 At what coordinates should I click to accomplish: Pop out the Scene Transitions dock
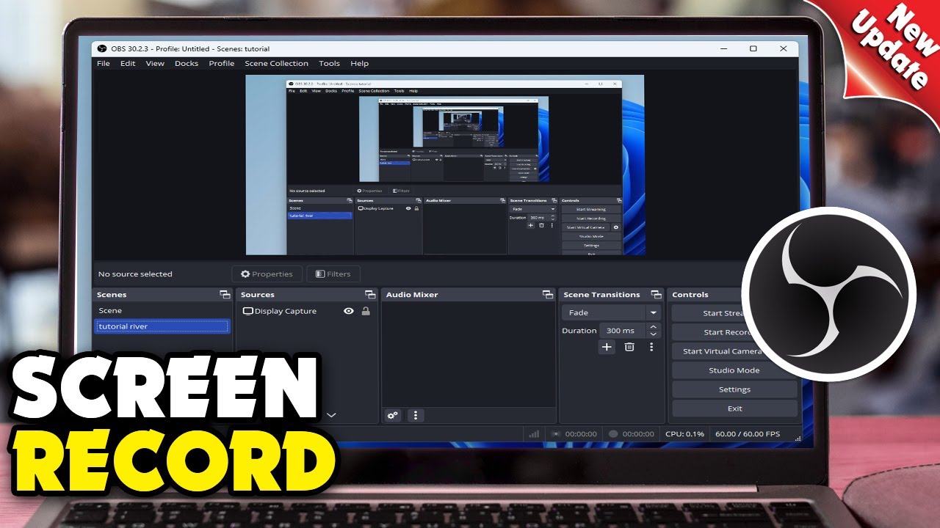[656, 295]
